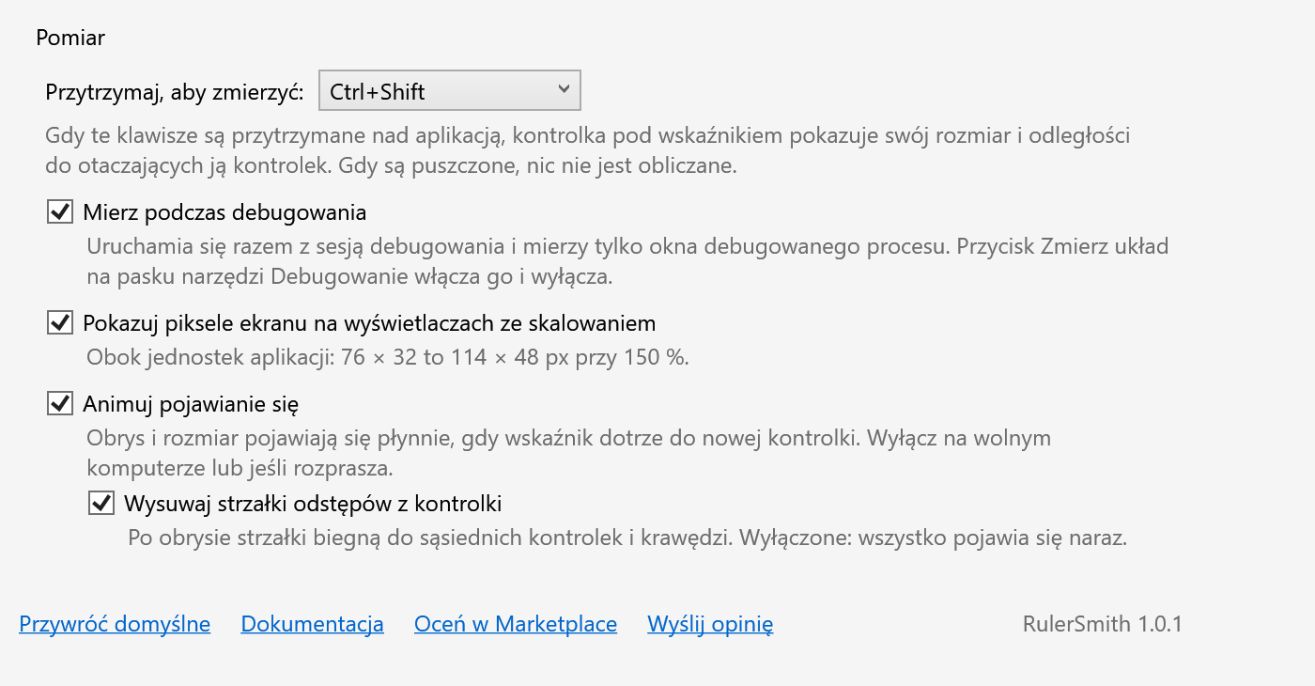The height and width of the screenshot is (686, 1315).
Task: Click the RulerSmith 1.0.1 version text
Action: point(1103,624)
